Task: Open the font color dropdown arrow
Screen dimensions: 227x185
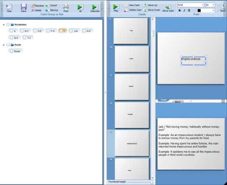Action: click(x=213, y=10)
